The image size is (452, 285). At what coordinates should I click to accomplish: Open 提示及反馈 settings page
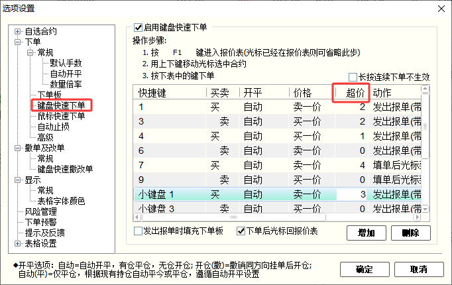[x=44, y=233]
